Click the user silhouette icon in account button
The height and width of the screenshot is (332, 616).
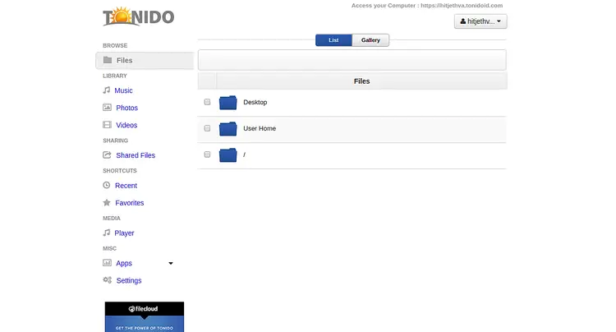(x=462, y=21)
